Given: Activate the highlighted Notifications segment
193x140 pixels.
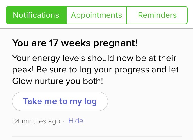Looking at the screenshot, I should pos(36,15).
